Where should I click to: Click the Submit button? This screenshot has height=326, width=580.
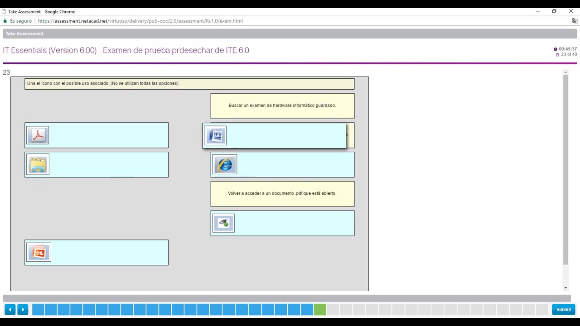click(x=564, y=309)
